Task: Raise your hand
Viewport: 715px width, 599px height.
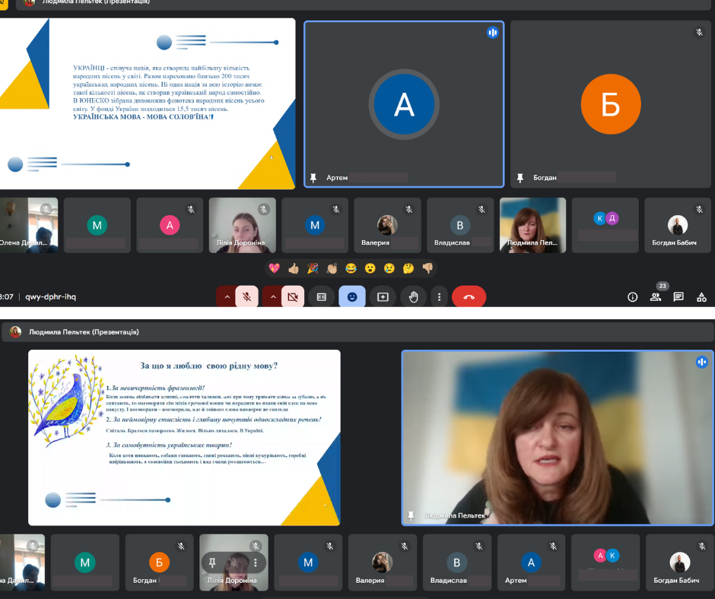Action: point(414,297)
